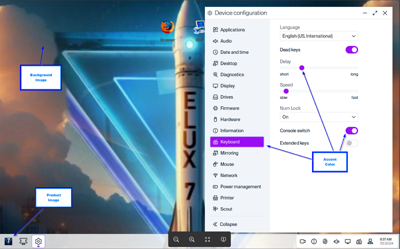Collapse the settings sidebar

(x=225, y=225)
